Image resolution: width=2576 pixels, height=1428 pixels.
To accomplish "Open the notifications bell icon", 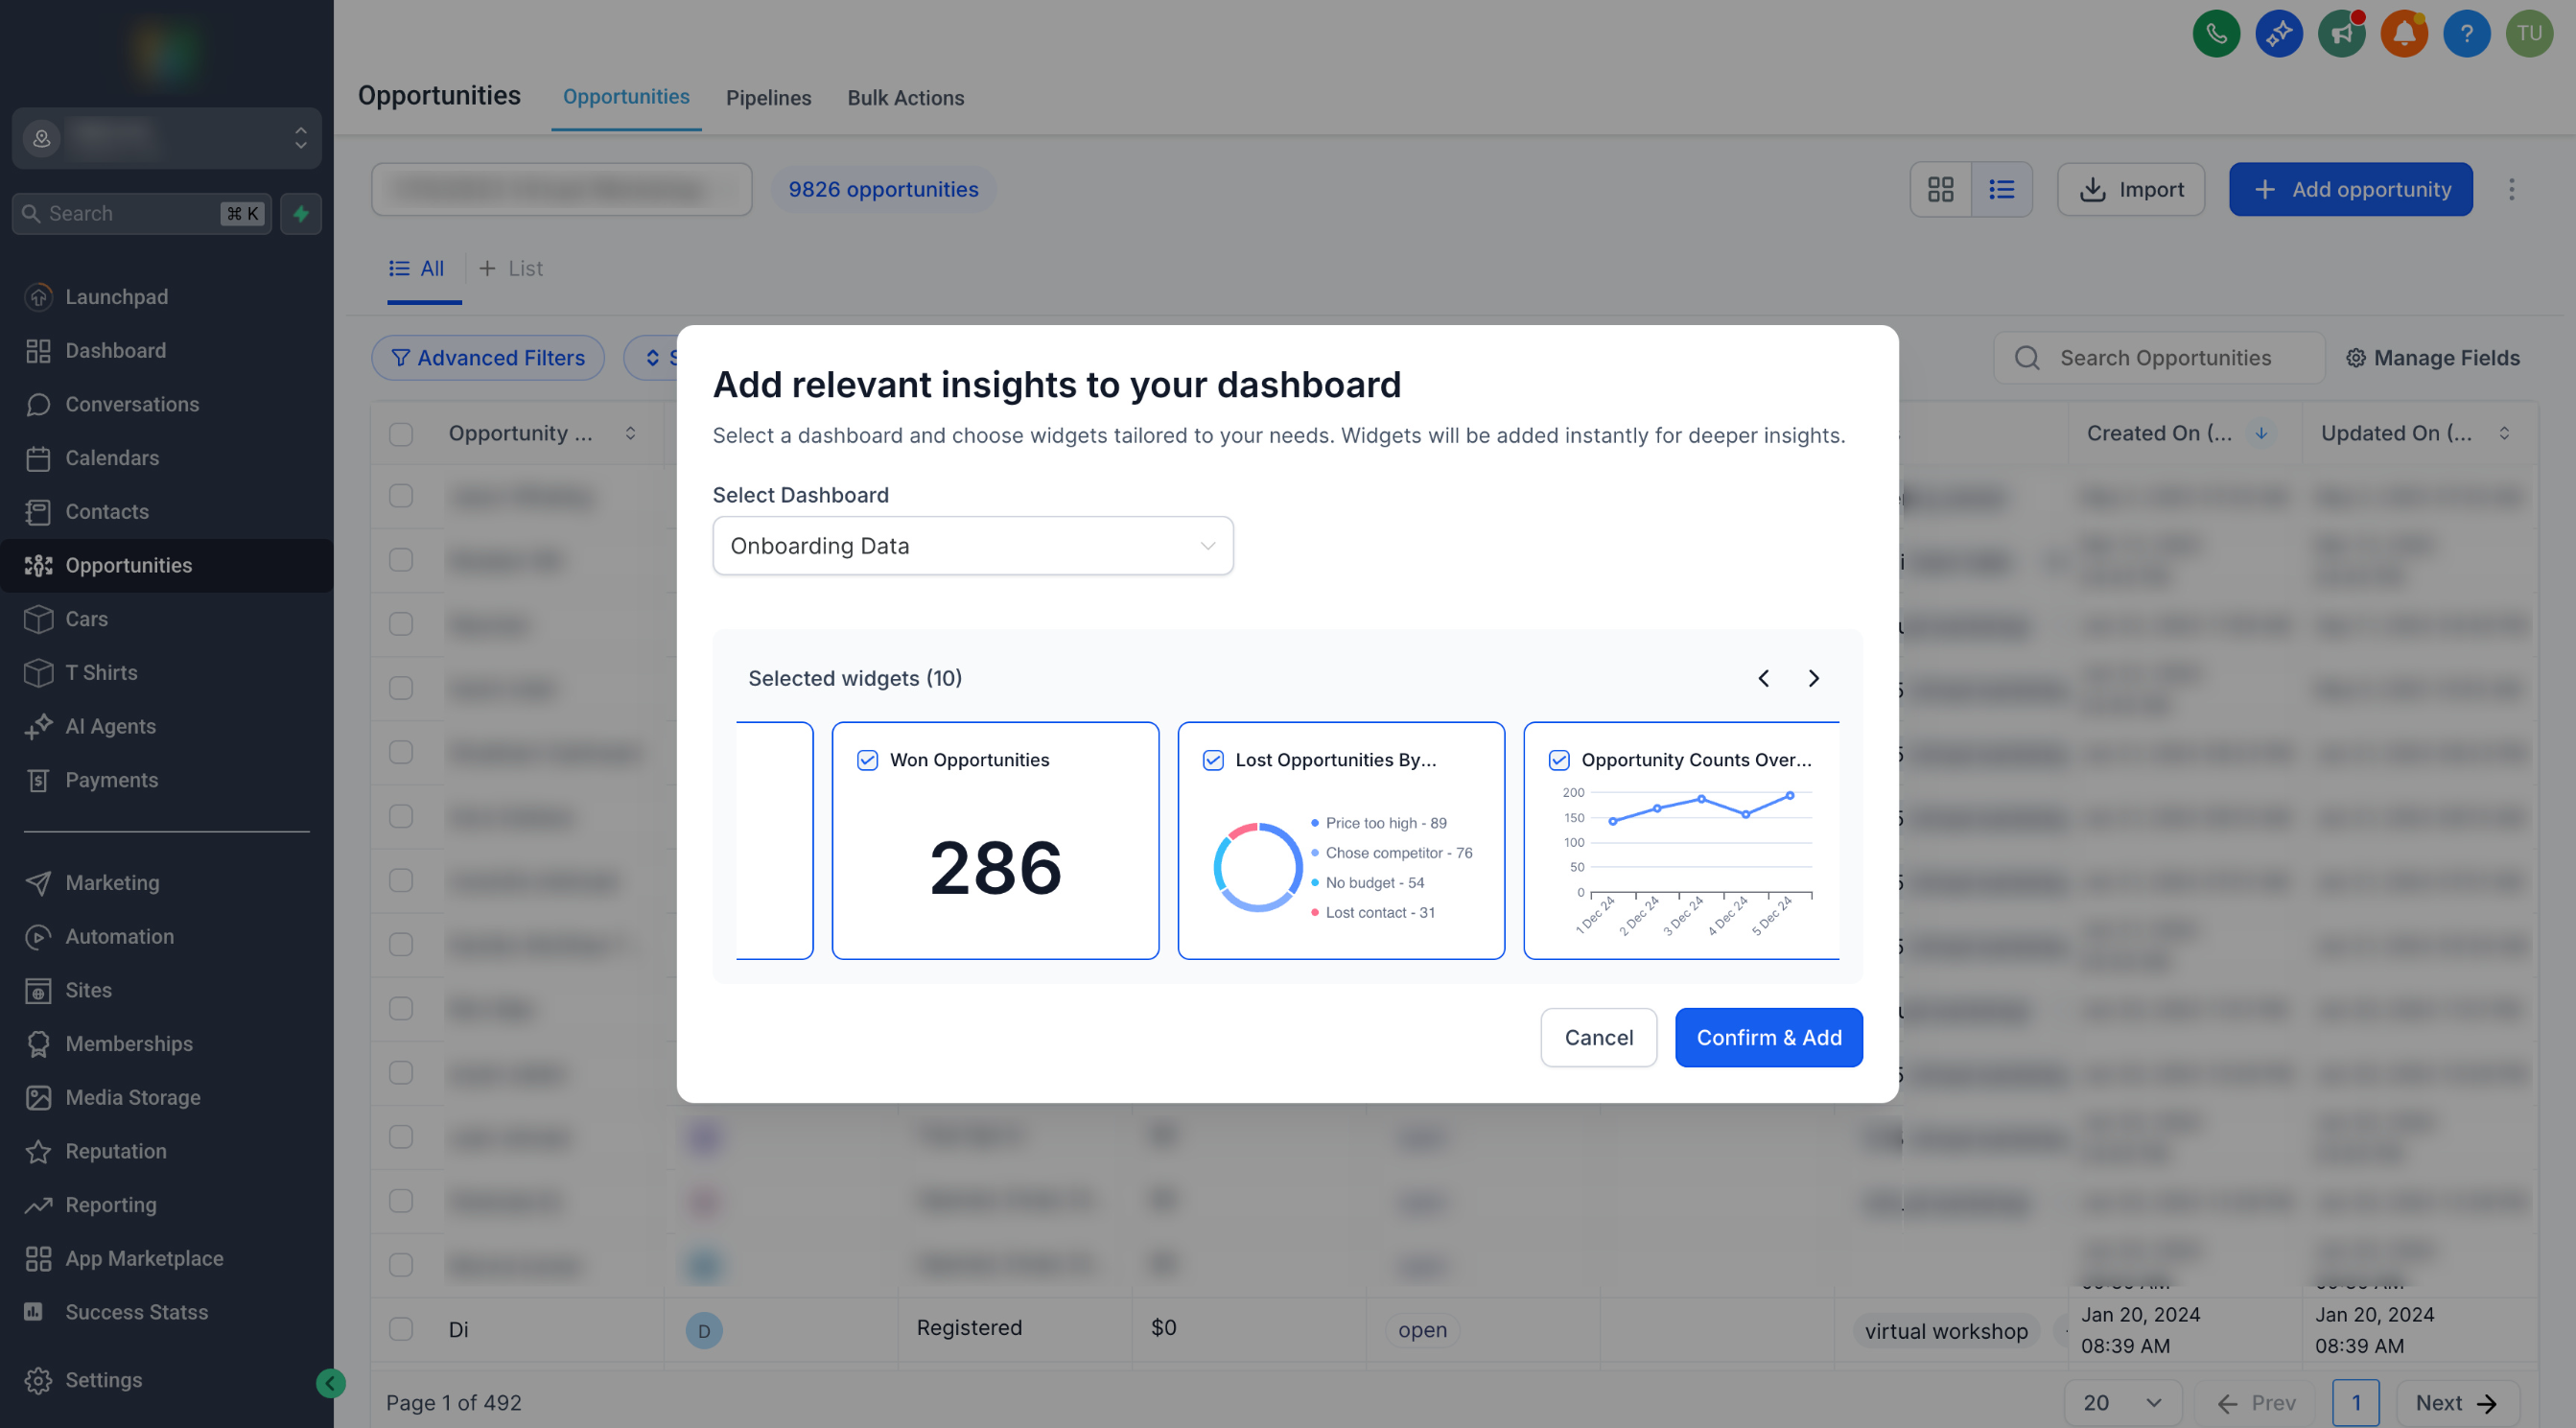I will click(2404, 34).
